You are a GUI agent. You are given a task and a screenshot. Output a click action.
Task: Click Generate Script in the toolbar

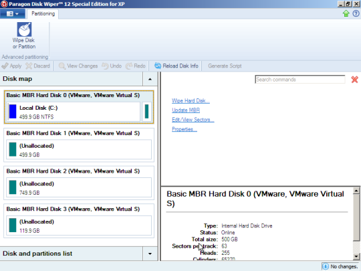[225, 66]
